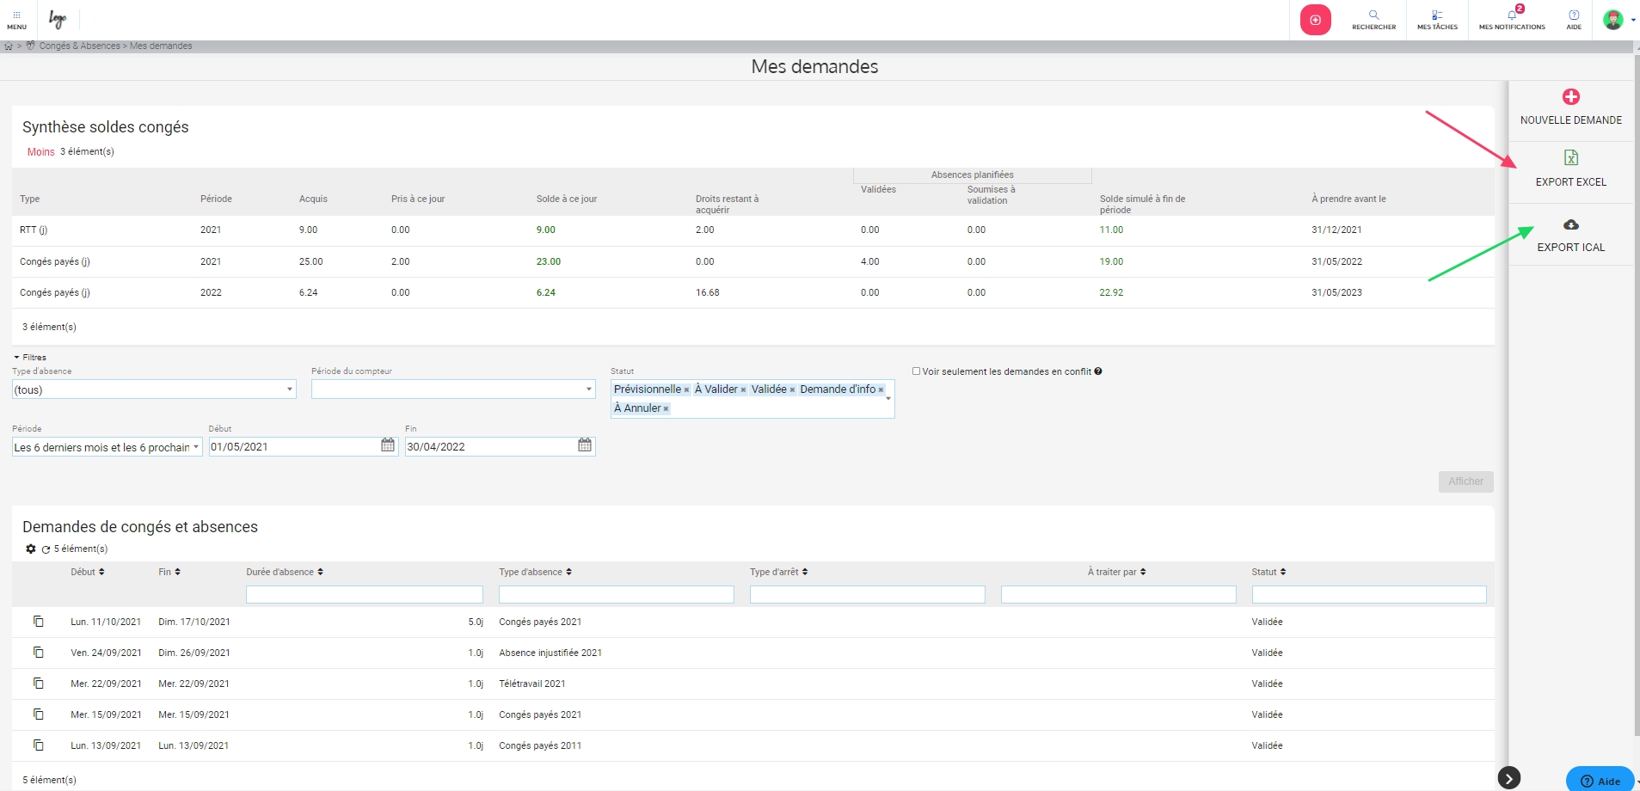The image size is (1640, 791).
Task: Click the Type d'absence filter box
Action: [x=617, y=594]
